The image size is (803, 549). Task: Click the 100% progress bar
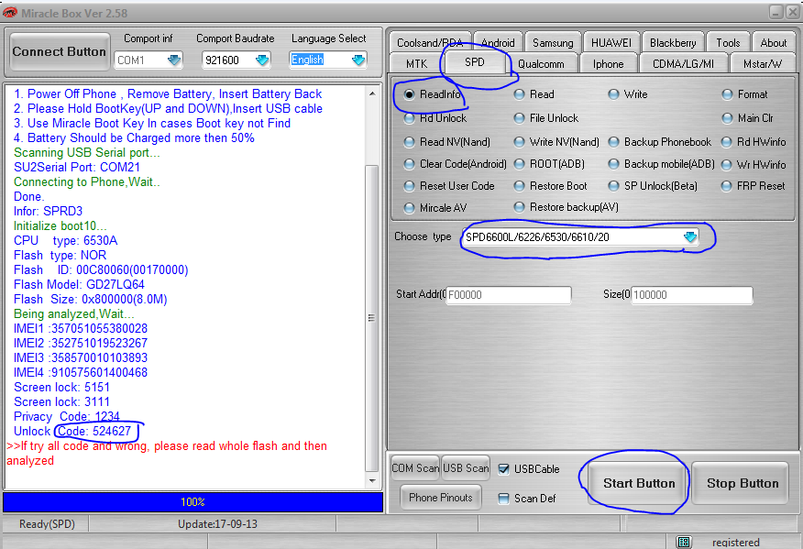pos(192,502)
